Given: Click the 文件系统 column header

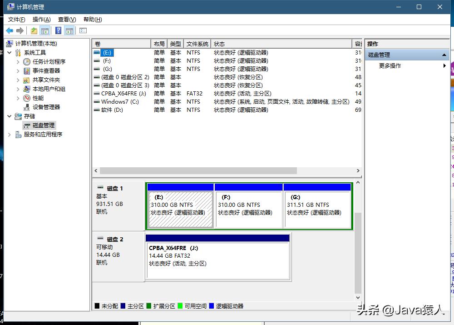Looking at the screenshot, I should coord(197,43).
